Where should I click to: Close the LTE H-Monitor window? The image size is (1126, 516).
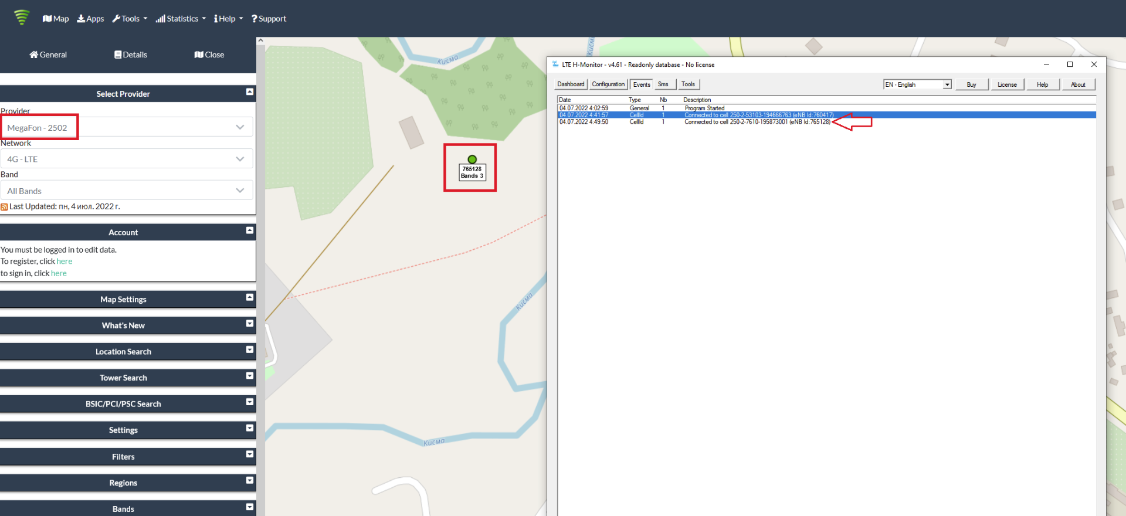click(x=1094, y=64)
